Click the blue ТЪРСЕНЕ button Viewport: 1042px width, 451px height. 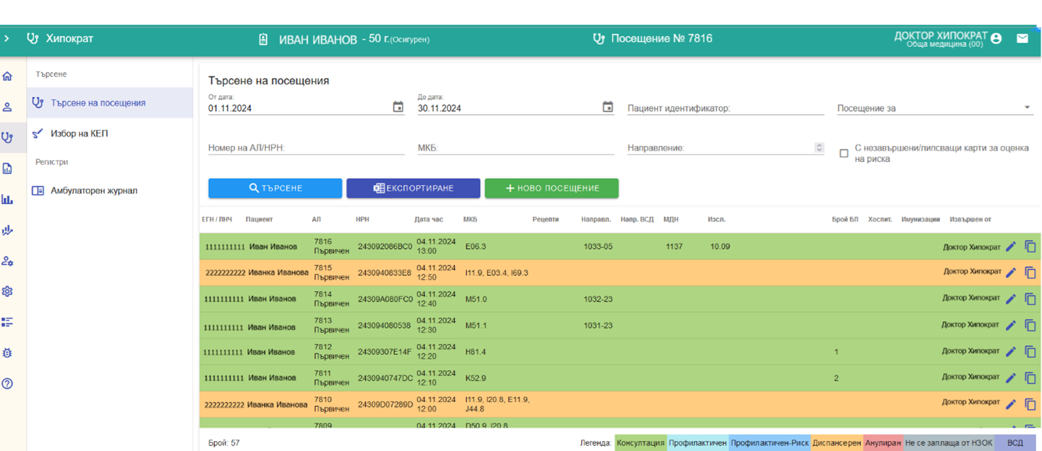tap(275, 188)
